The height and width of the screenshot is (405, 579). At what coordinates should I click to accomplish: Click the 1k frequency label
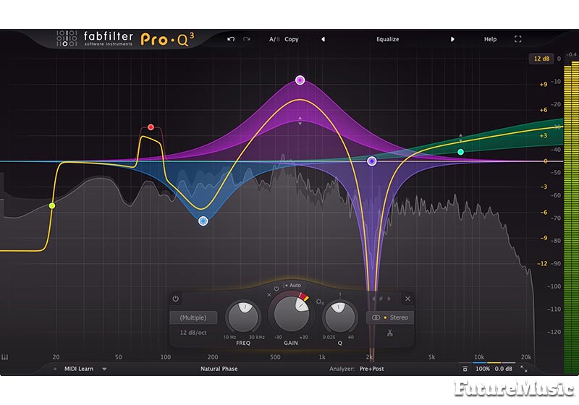click(322, 357)
